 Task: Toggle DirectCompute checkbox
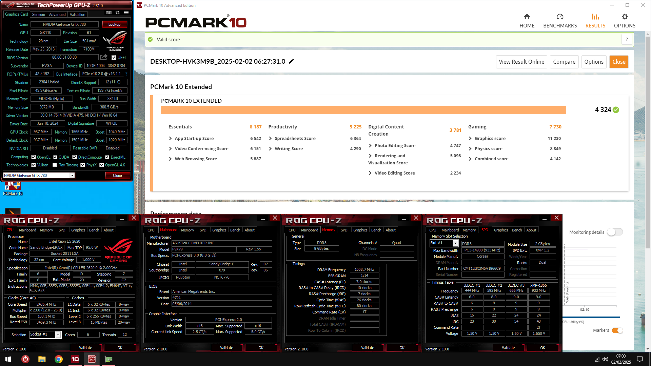[x=75, y=157]
